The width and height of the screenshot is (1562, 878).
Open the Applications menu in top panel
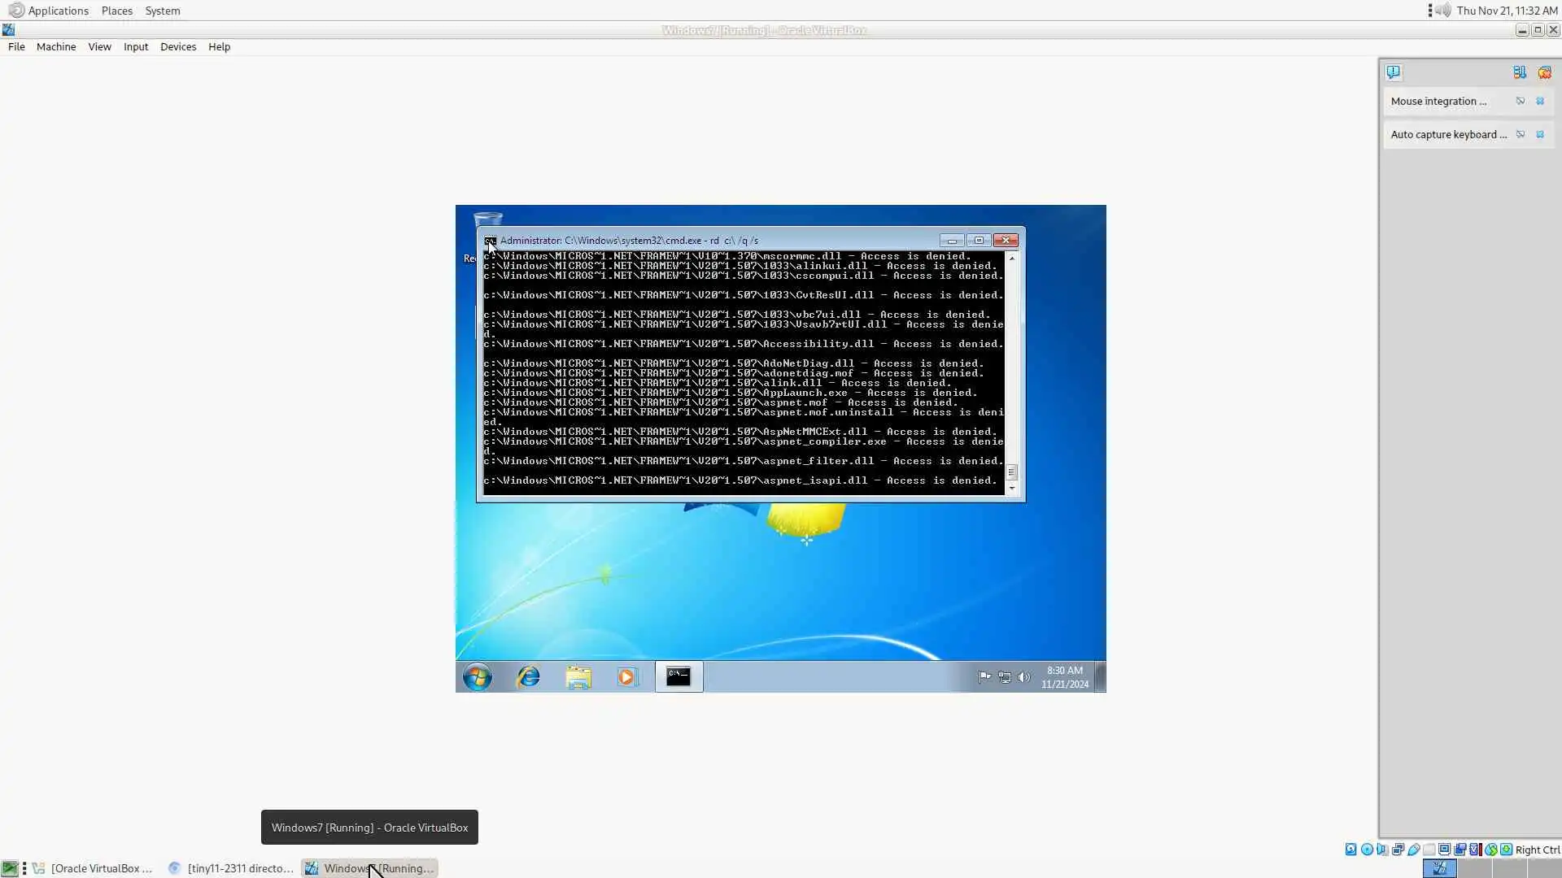click(x=57, y=11)
